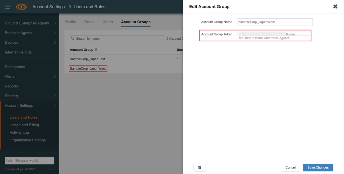Open Usage and Billing page
The width and height of the screenshot is (344, 174).
(24, 125)
